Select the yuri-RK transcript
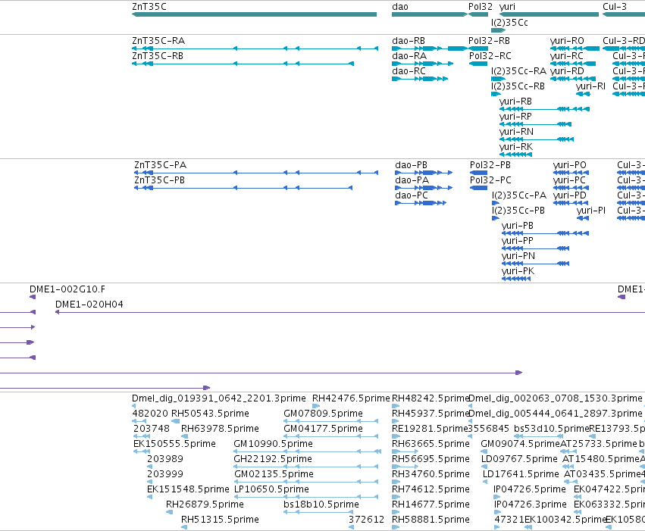This screenshot has width=645, height=531. tap(515, 155)
